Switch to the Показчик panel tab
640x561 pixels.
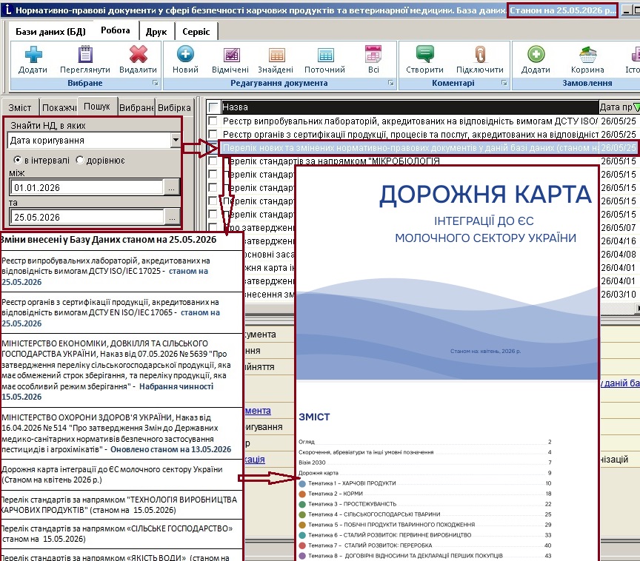click(59, 107)
